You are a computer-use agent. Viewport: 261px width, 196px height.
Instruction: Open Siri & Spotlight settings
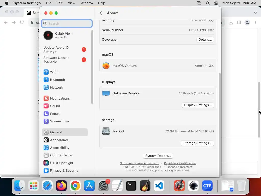(64, 163)
